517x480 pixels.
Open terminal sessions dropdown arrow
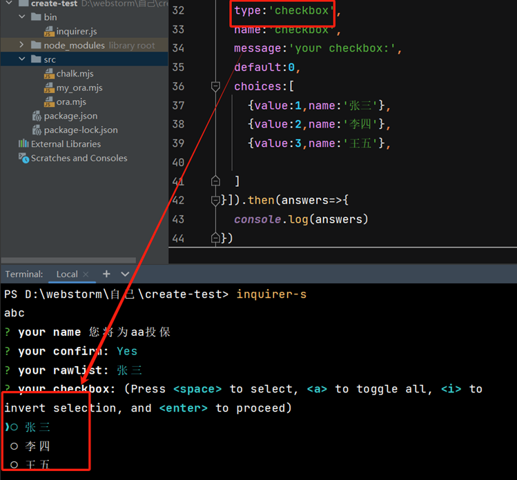pos(125,274)
